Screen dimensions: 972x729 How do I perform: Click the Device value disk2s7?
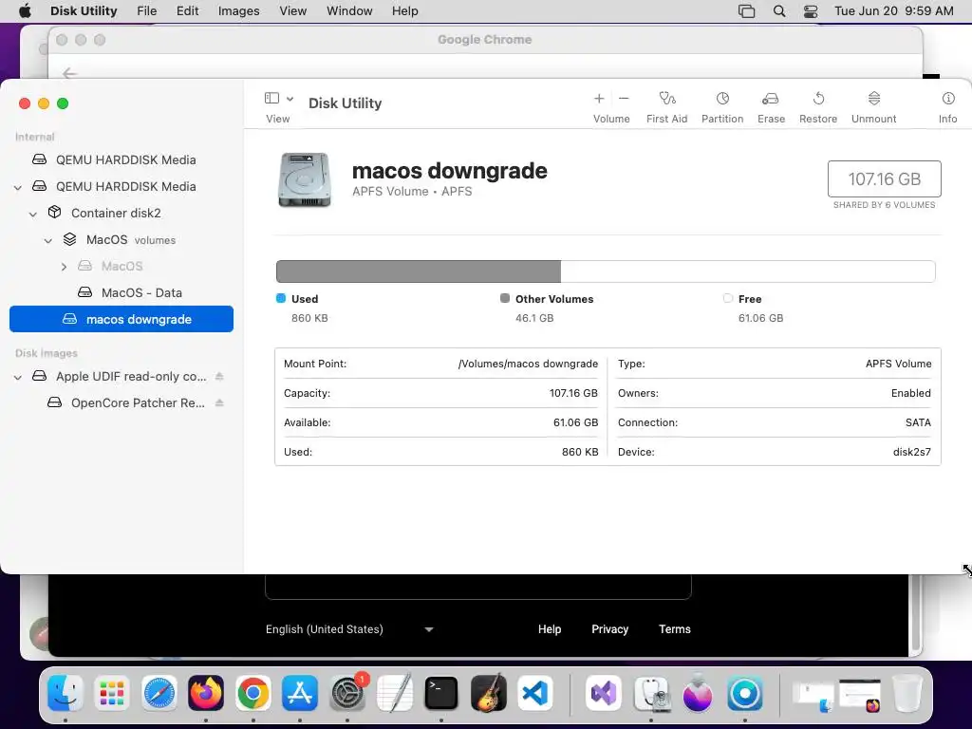tap(912, 452)
